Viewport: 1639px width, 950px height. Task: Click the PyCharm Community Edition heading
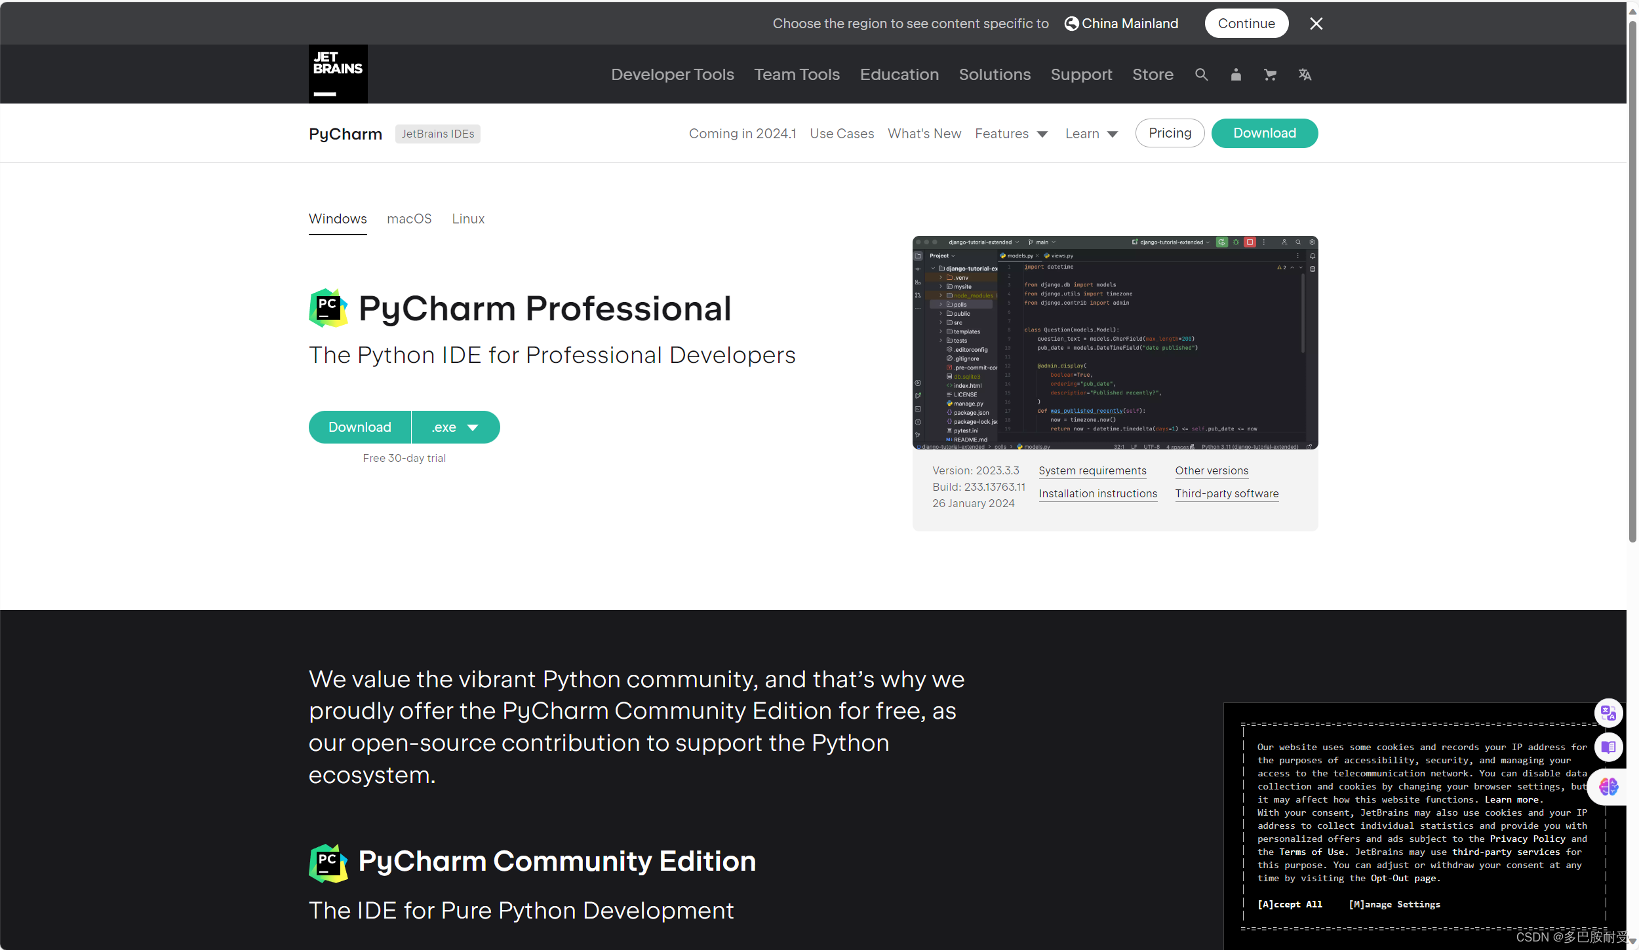click(x=557, y=861)
